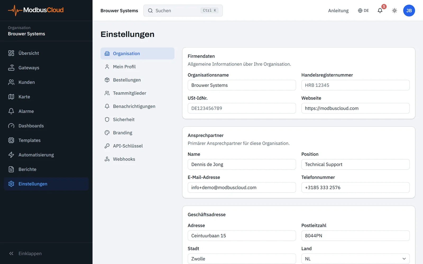This screenshot has height=264, width=423.
Task: Click the API-Schlüssel key icon
Action: tap(107, 146)
